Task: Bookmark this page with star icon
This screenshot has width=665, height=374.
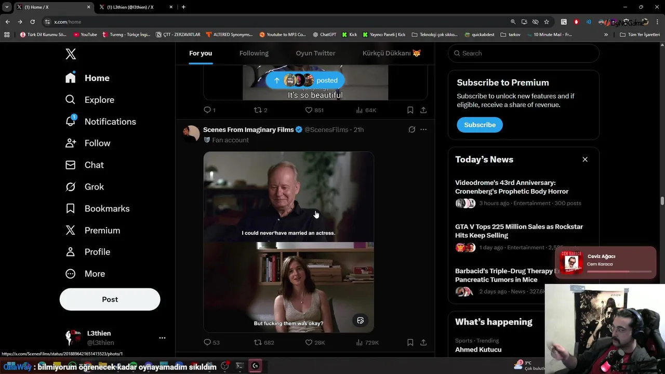Action: [x=547, y=22]
